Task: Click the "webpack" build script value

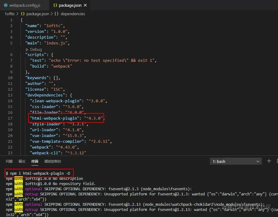Action: point(61,66)
